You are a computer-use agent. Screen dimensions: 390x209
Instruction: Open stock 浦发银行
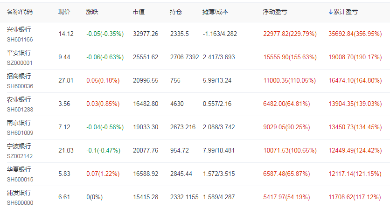tap(19, 193)
